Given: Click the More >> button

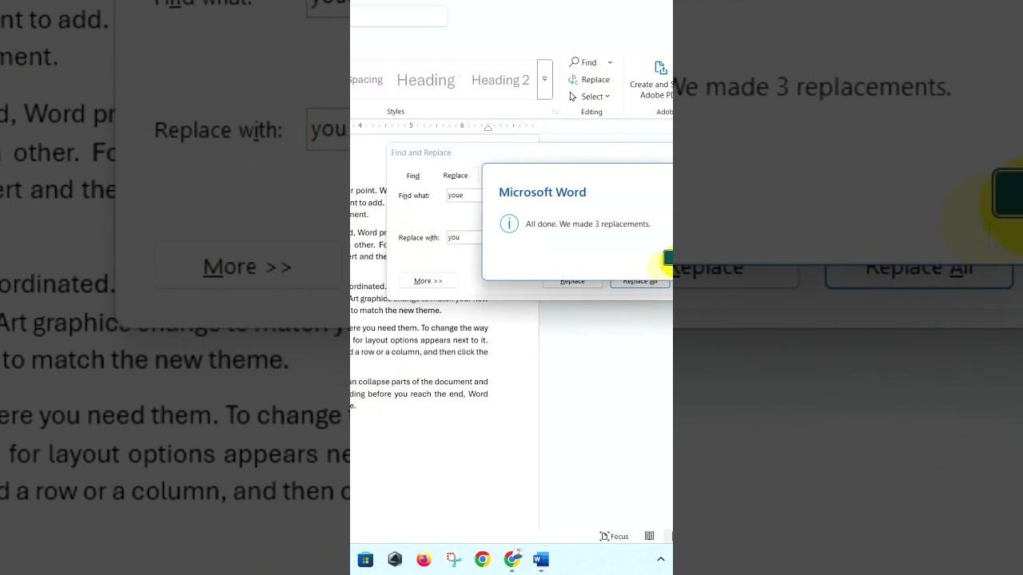Looking at the screenshot, I should (x=428, y=281).
